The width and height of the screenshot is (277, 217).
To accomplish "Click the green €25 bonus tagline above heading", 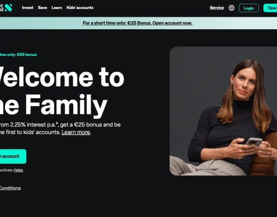I will pos(18,55).
